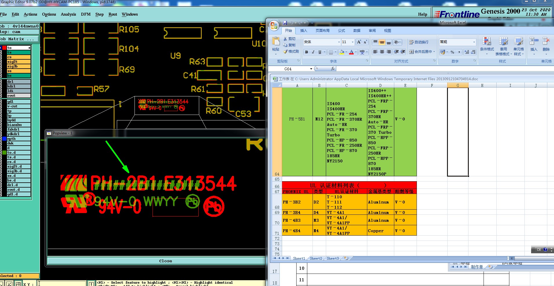Open the Page Layout (页面布局) ribbon tab
The height and width of the screenshot is (286, 554).
322,30
